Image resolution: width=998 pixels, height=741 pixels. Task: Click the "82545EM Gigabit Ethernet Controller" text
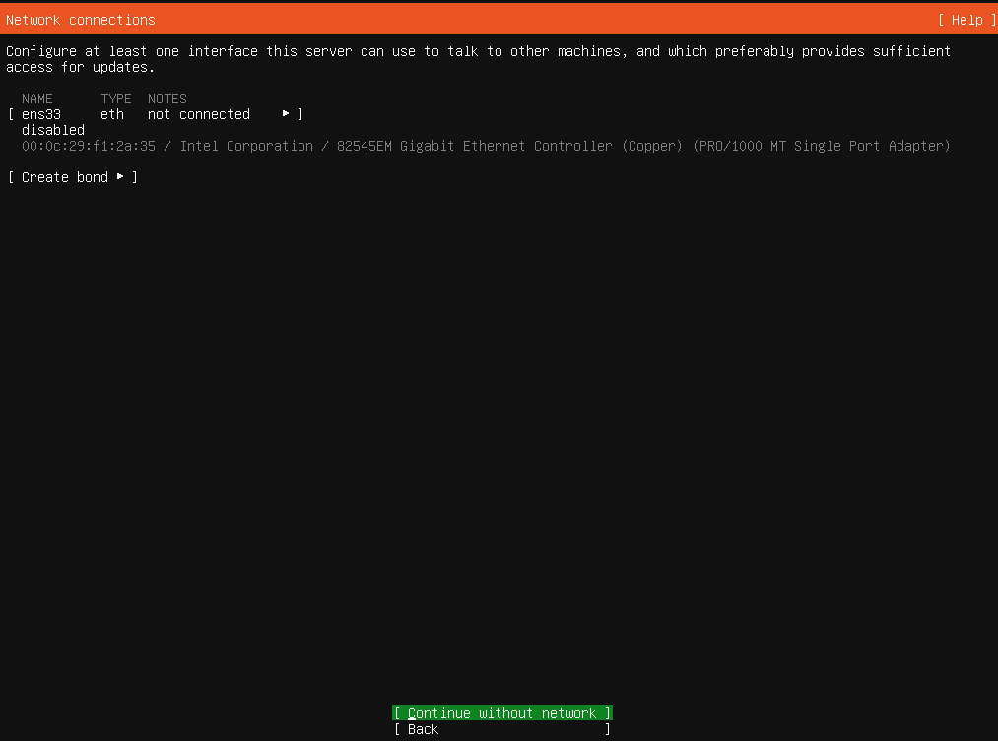(x=475, y=146)
